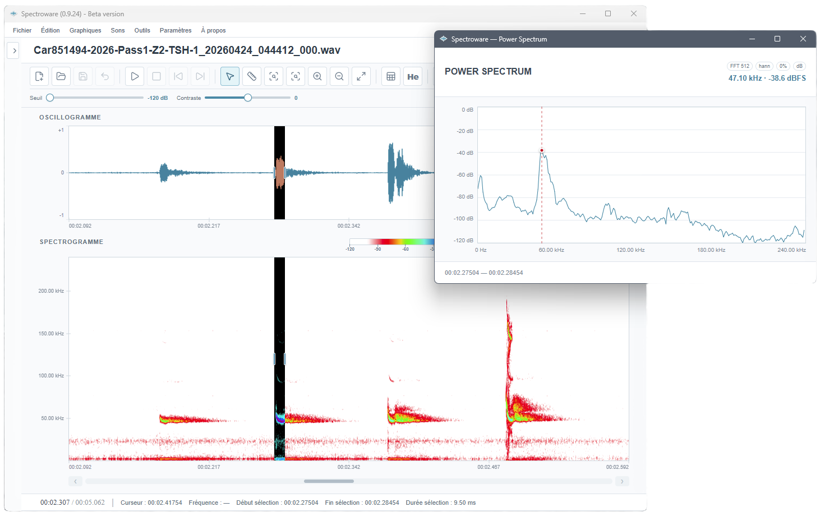Click the first zoom-to-selection frame icon
This screenshot has width=820, height=516.
tap(274, 76)
